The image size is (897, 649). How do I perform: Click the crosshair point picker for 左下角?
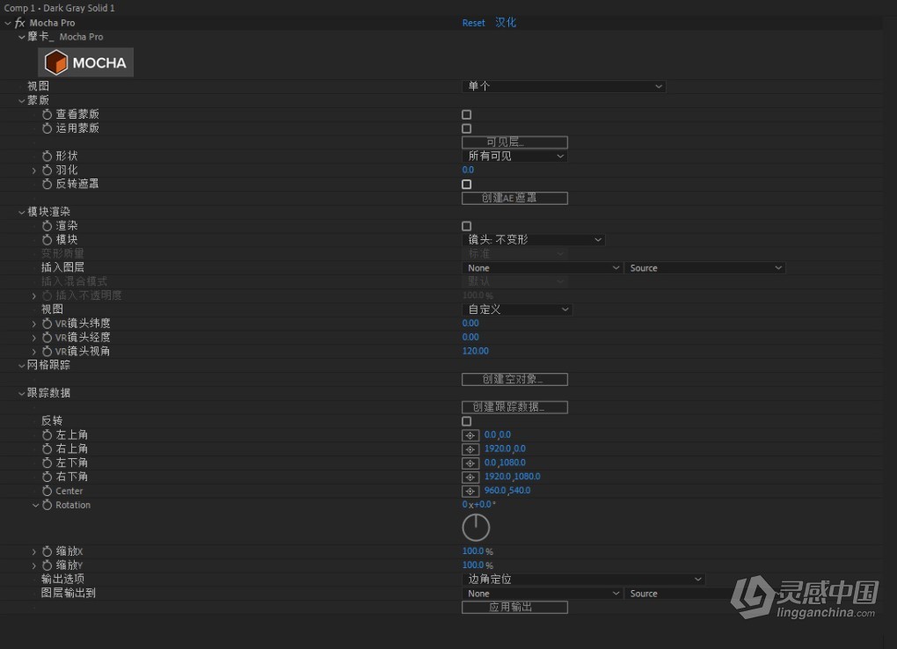pos(470,463)
